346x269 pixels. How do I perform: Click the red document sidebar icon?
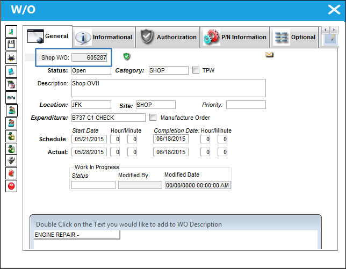tap(11, 173)
